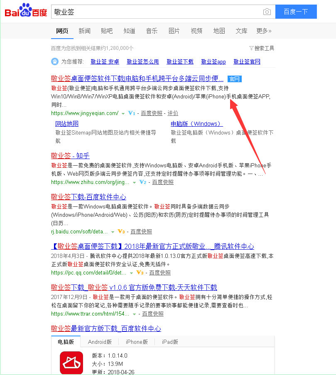Open 百度快照 for jingyeqian.com result
336x375 pixels.
click(152, 113)
